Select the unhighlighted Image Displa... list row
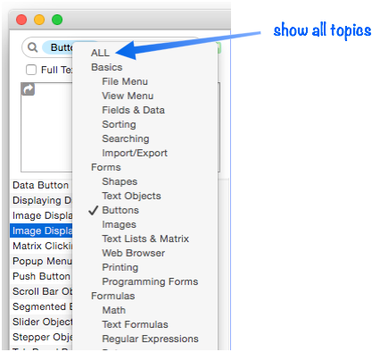Image resolution: width=388 pixels, height=352 pixels. pyautogui.click(x=41, y=215)
